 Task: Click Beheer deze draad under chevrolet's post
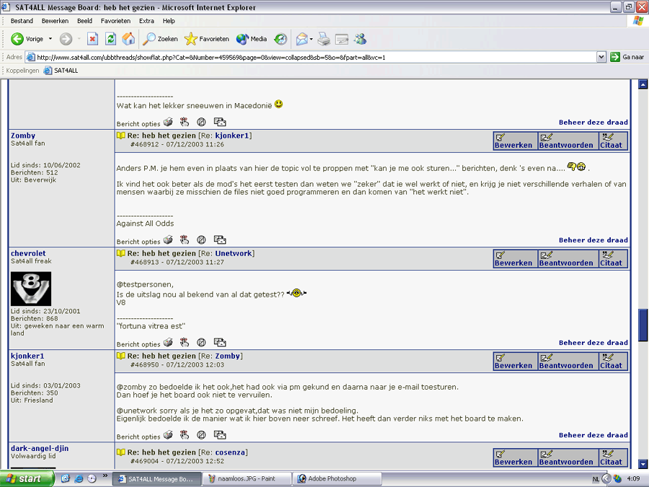tap(593, 343)
